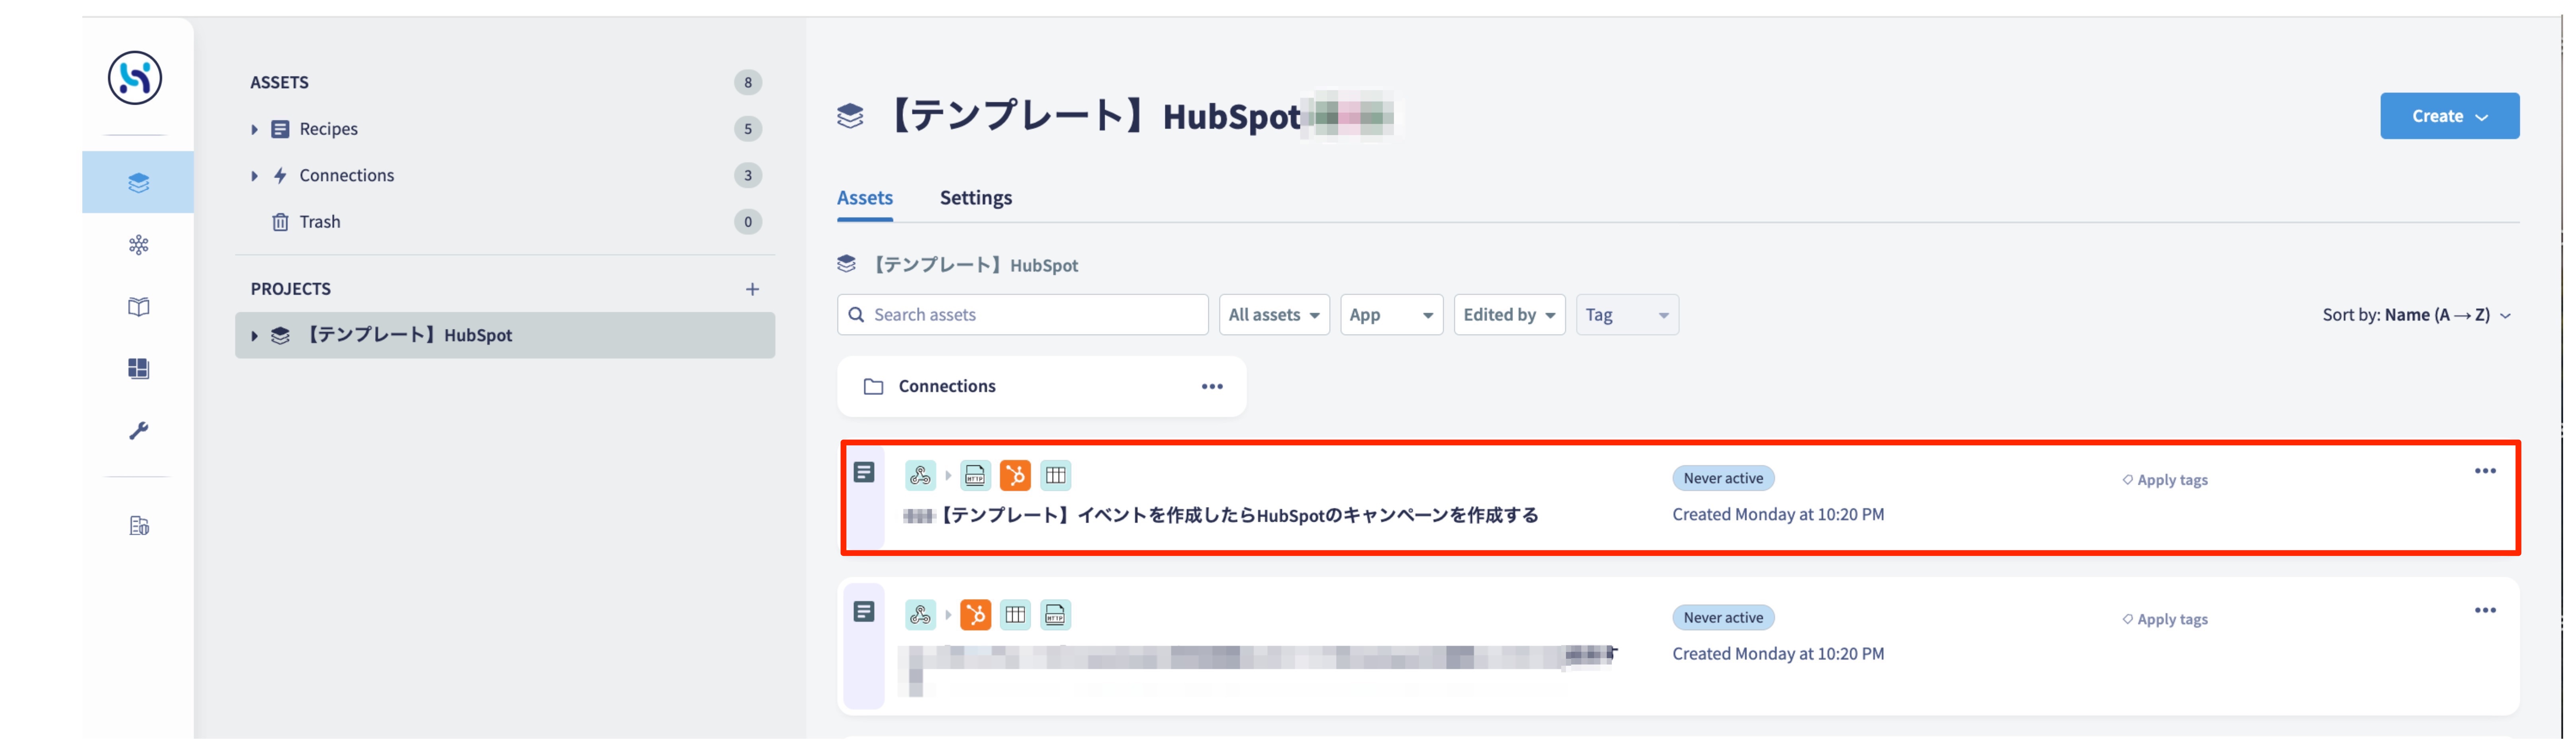
Task: Click the Recipes count badge 5
Action: pos(747,129)
